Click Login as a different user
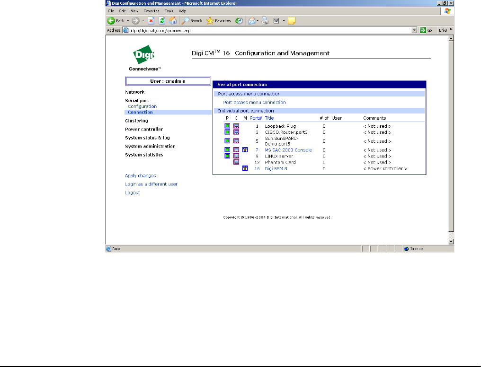481x367 pixels. click(151, 184)
